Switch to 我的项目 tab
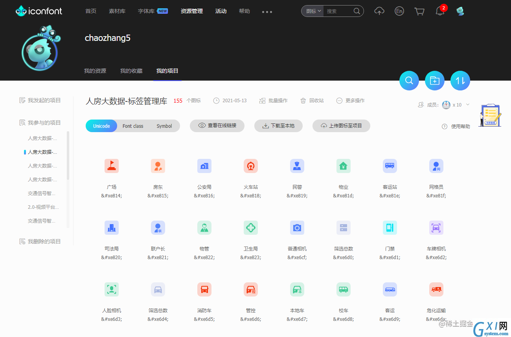This screenshot has width=511, height=337. click(167, 71)
